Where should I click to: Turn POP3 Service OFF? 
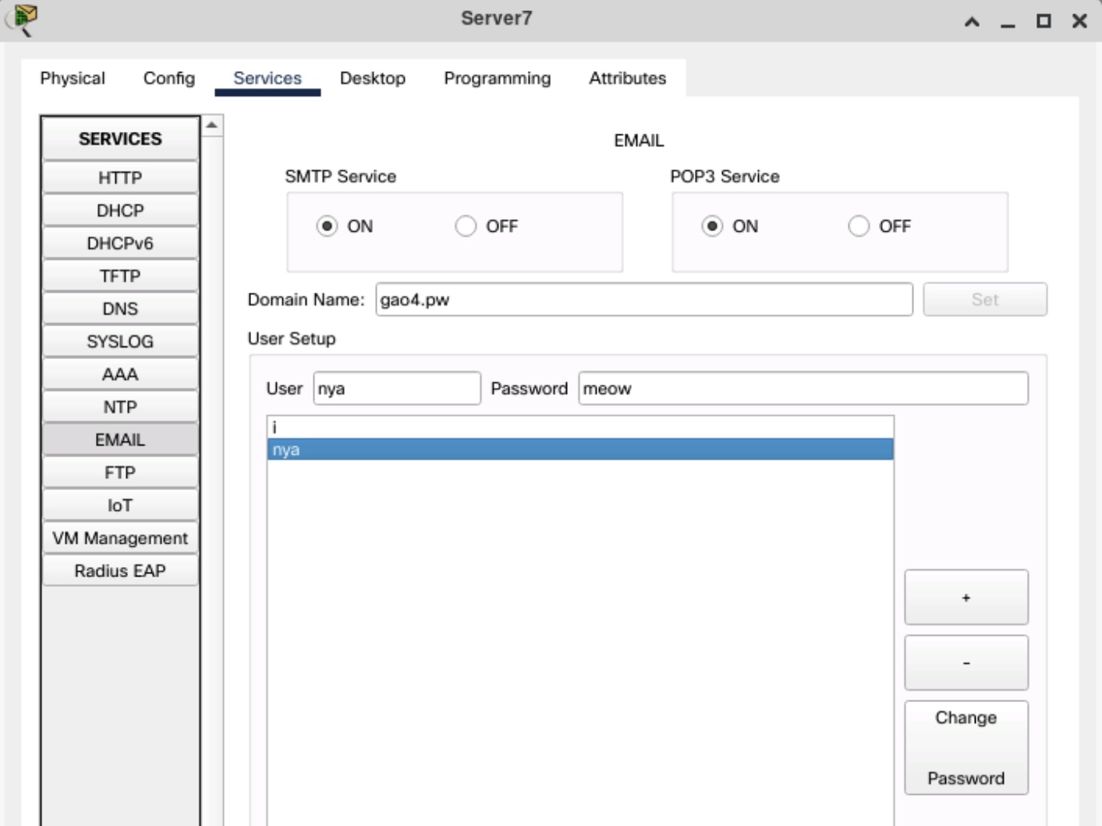tap(858, 226)
